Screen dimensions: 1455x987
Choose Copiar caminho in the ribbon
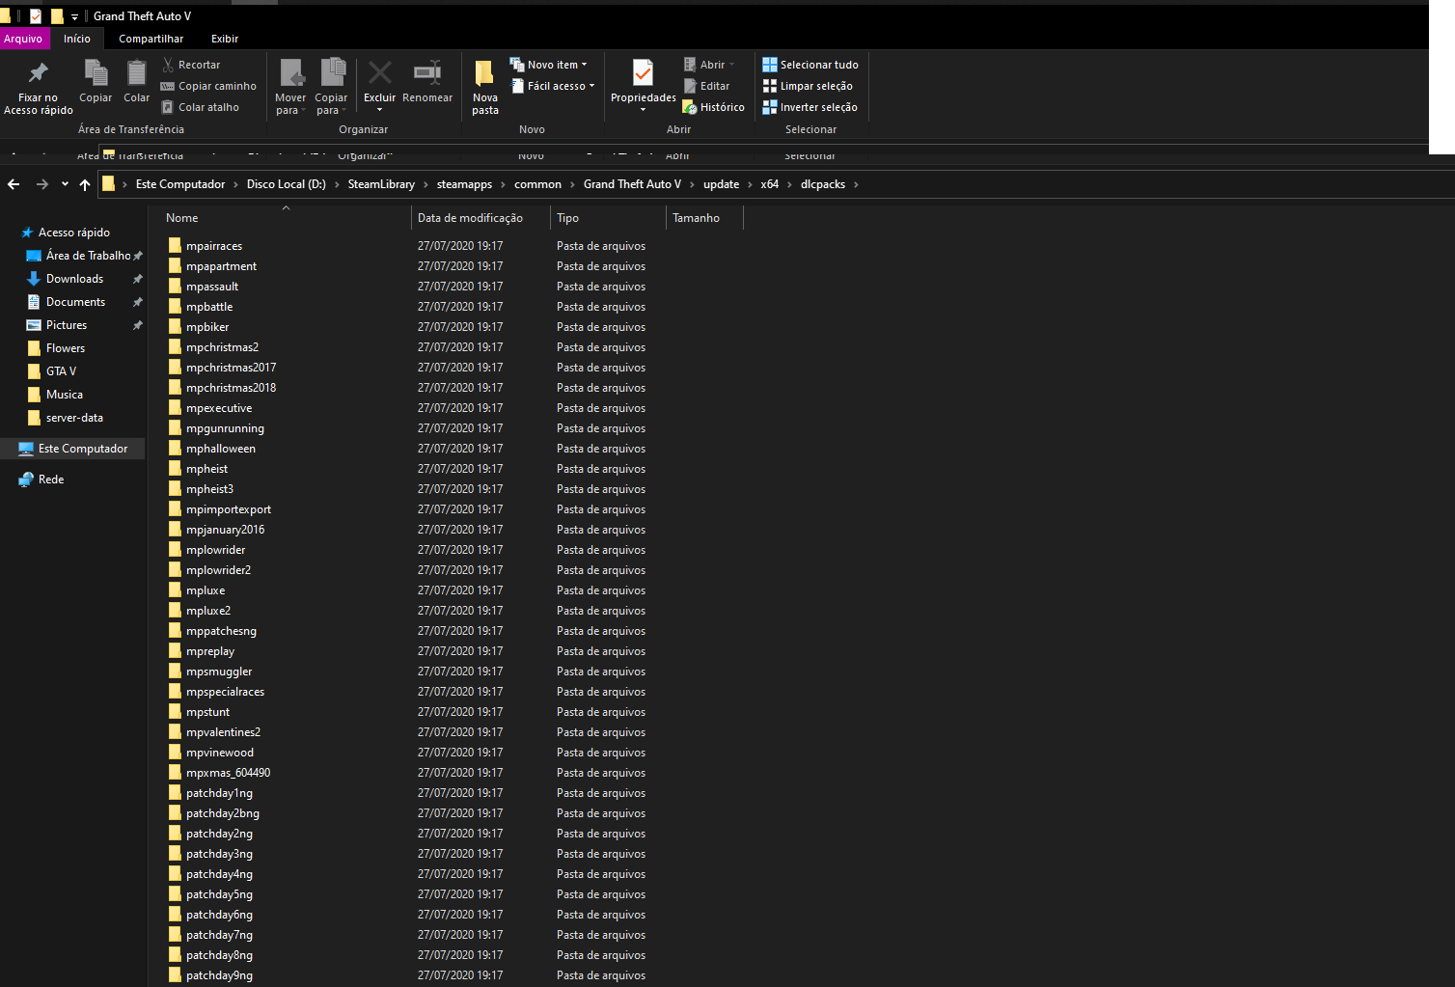click(x=208, y=86)
